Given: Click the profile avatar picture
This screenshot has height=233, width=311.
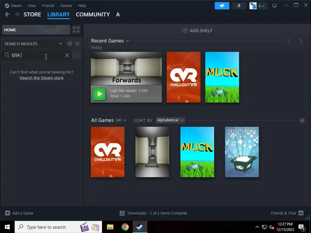Looking at the screenshot, I should [253, 6].
